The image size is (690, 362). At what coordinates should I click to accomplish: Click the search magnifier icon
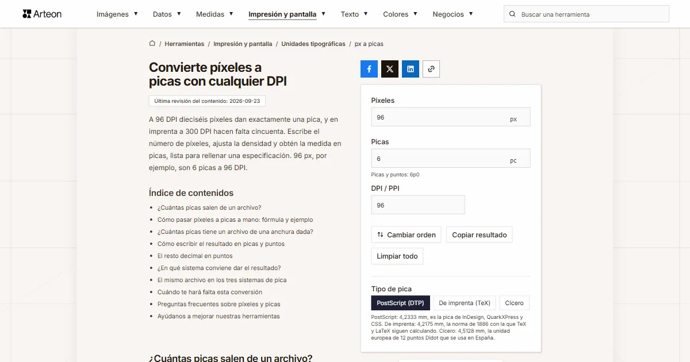pos(512,14)
